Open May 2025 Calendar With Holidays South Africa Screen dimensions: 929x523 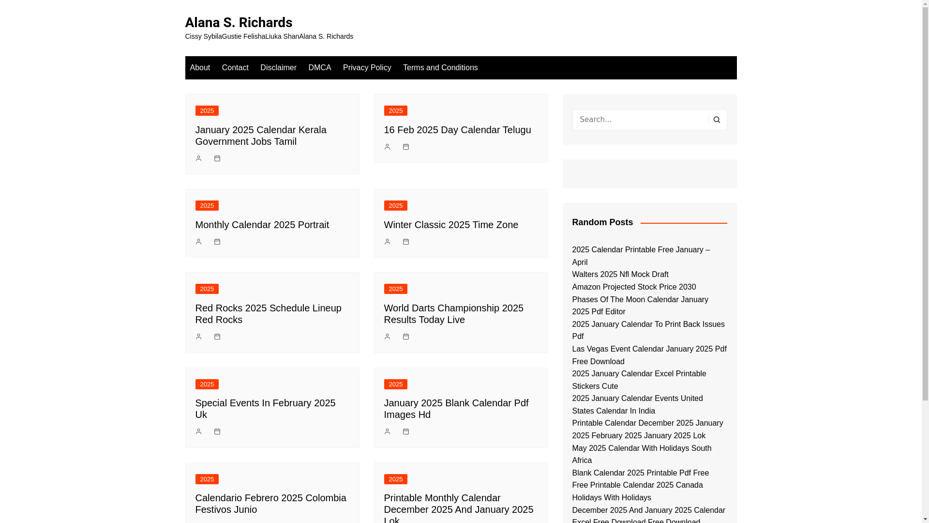point(642,454)
